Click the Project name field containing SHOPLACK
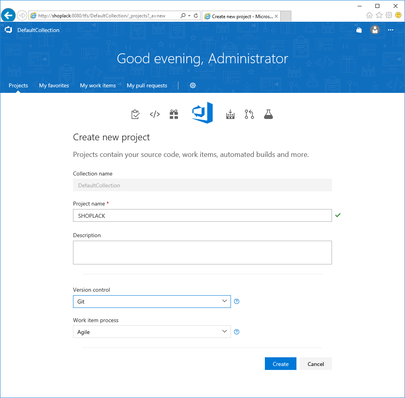Viewport: 405px width, 398px height. (x=202, y=215)
